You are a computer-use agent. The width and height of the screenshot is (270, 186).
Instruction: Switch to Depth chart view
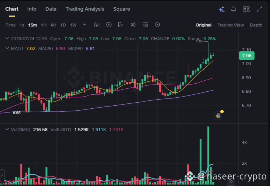pyautogui.click(x=256, y=25)
